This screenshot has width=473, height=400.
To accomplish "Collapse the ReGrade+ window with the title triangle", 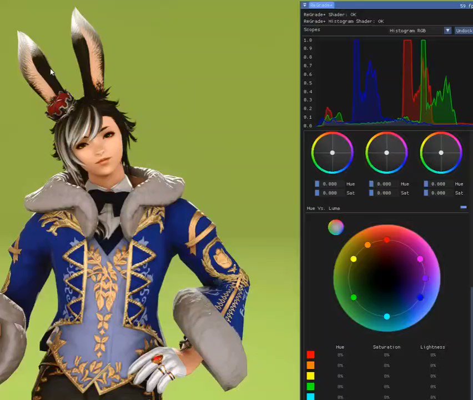I will pos(304,5).
